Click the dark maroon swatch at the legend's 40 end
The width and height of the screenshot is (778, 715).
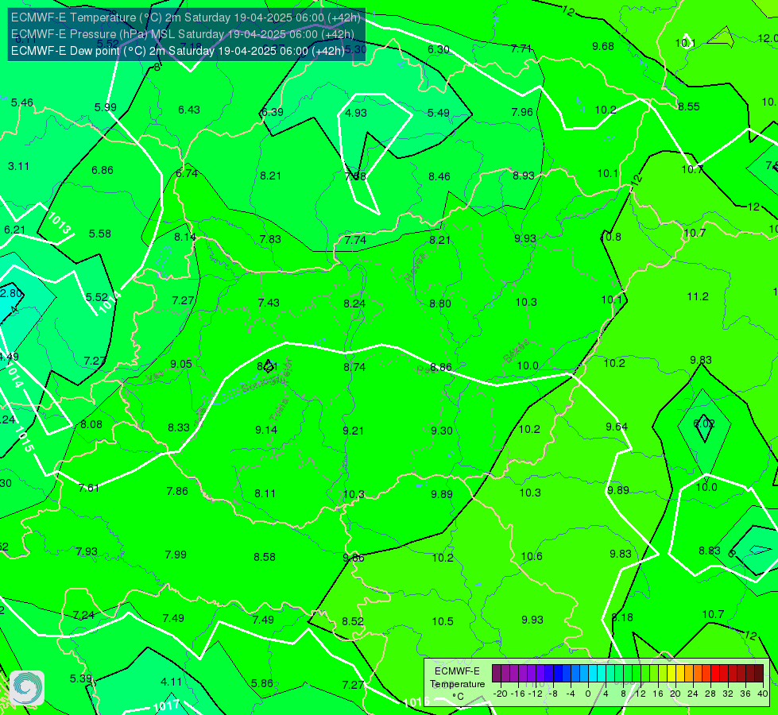click(x=759, y=674)
